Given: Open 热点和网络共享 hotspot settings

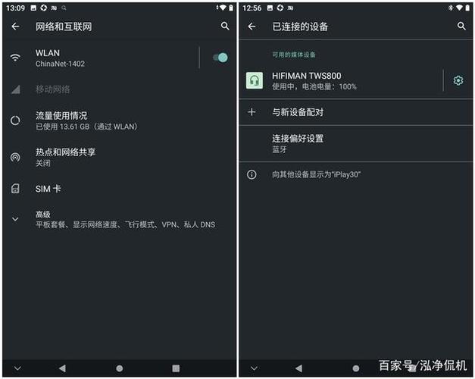Looking at the screenshot, I should coord(120,157).
